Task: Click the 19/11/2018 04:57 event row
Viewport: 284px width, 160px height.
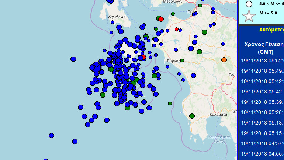Action: click(x=262, y=143)
